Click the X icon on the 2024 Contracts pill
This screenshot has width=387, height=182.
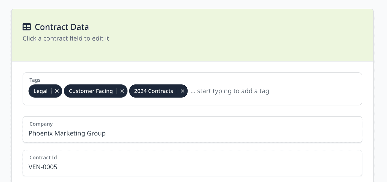[x=183, y=91]
